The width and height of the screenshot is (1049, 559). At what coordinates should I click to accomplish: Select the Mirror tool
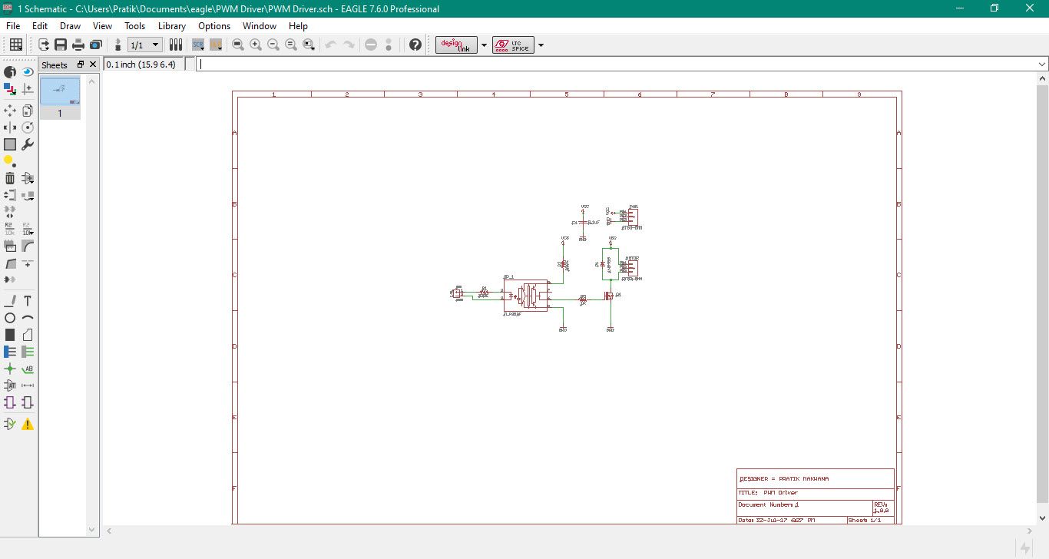coord(10,127)
